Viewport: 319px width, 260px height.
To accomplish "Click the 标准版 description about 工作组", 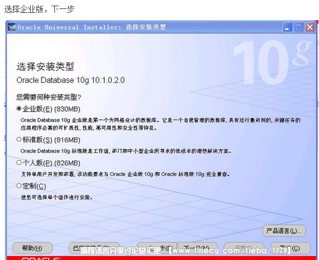I will [126, 151].
